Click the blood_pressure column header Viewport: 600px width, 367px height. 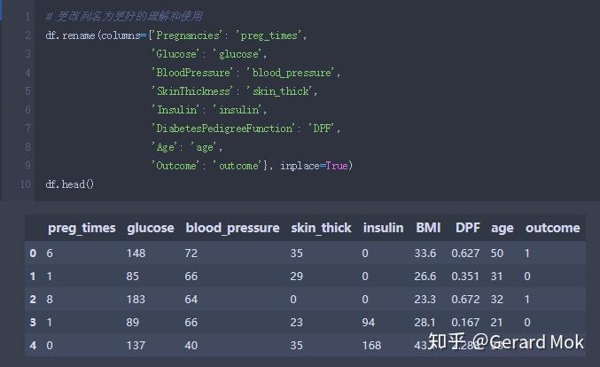coord(233,228)
